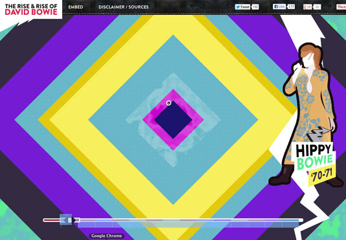Click The Rise & Rise of David Bowie logo

pos(31,10)
